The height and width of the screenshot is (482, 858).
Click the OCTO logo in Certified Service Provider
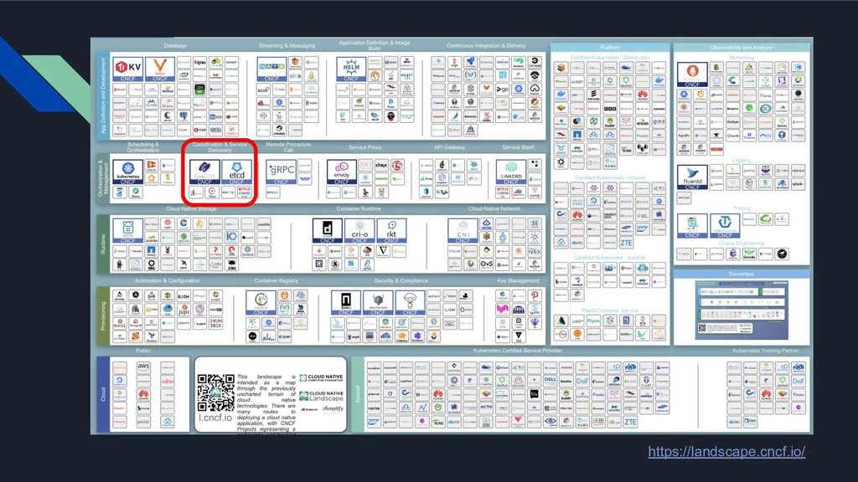(487, 408)
